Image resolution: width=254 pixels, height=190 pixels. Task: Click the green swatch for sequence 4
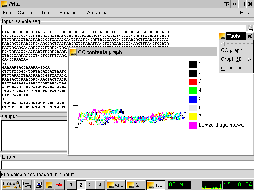[x=193, y=90]
